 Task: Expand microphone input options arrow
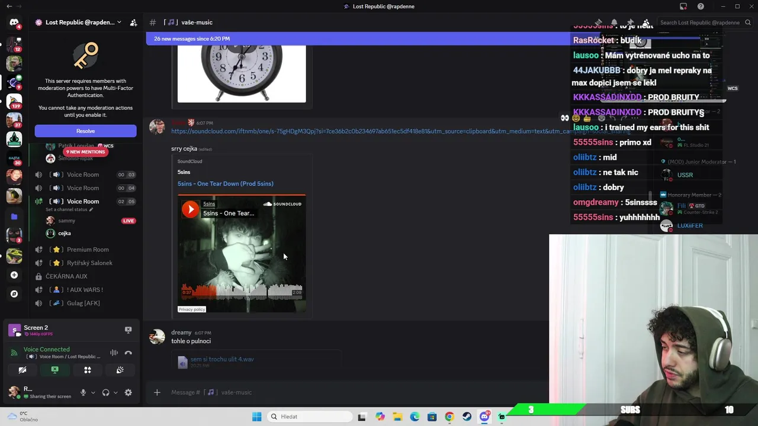(93, 392)
